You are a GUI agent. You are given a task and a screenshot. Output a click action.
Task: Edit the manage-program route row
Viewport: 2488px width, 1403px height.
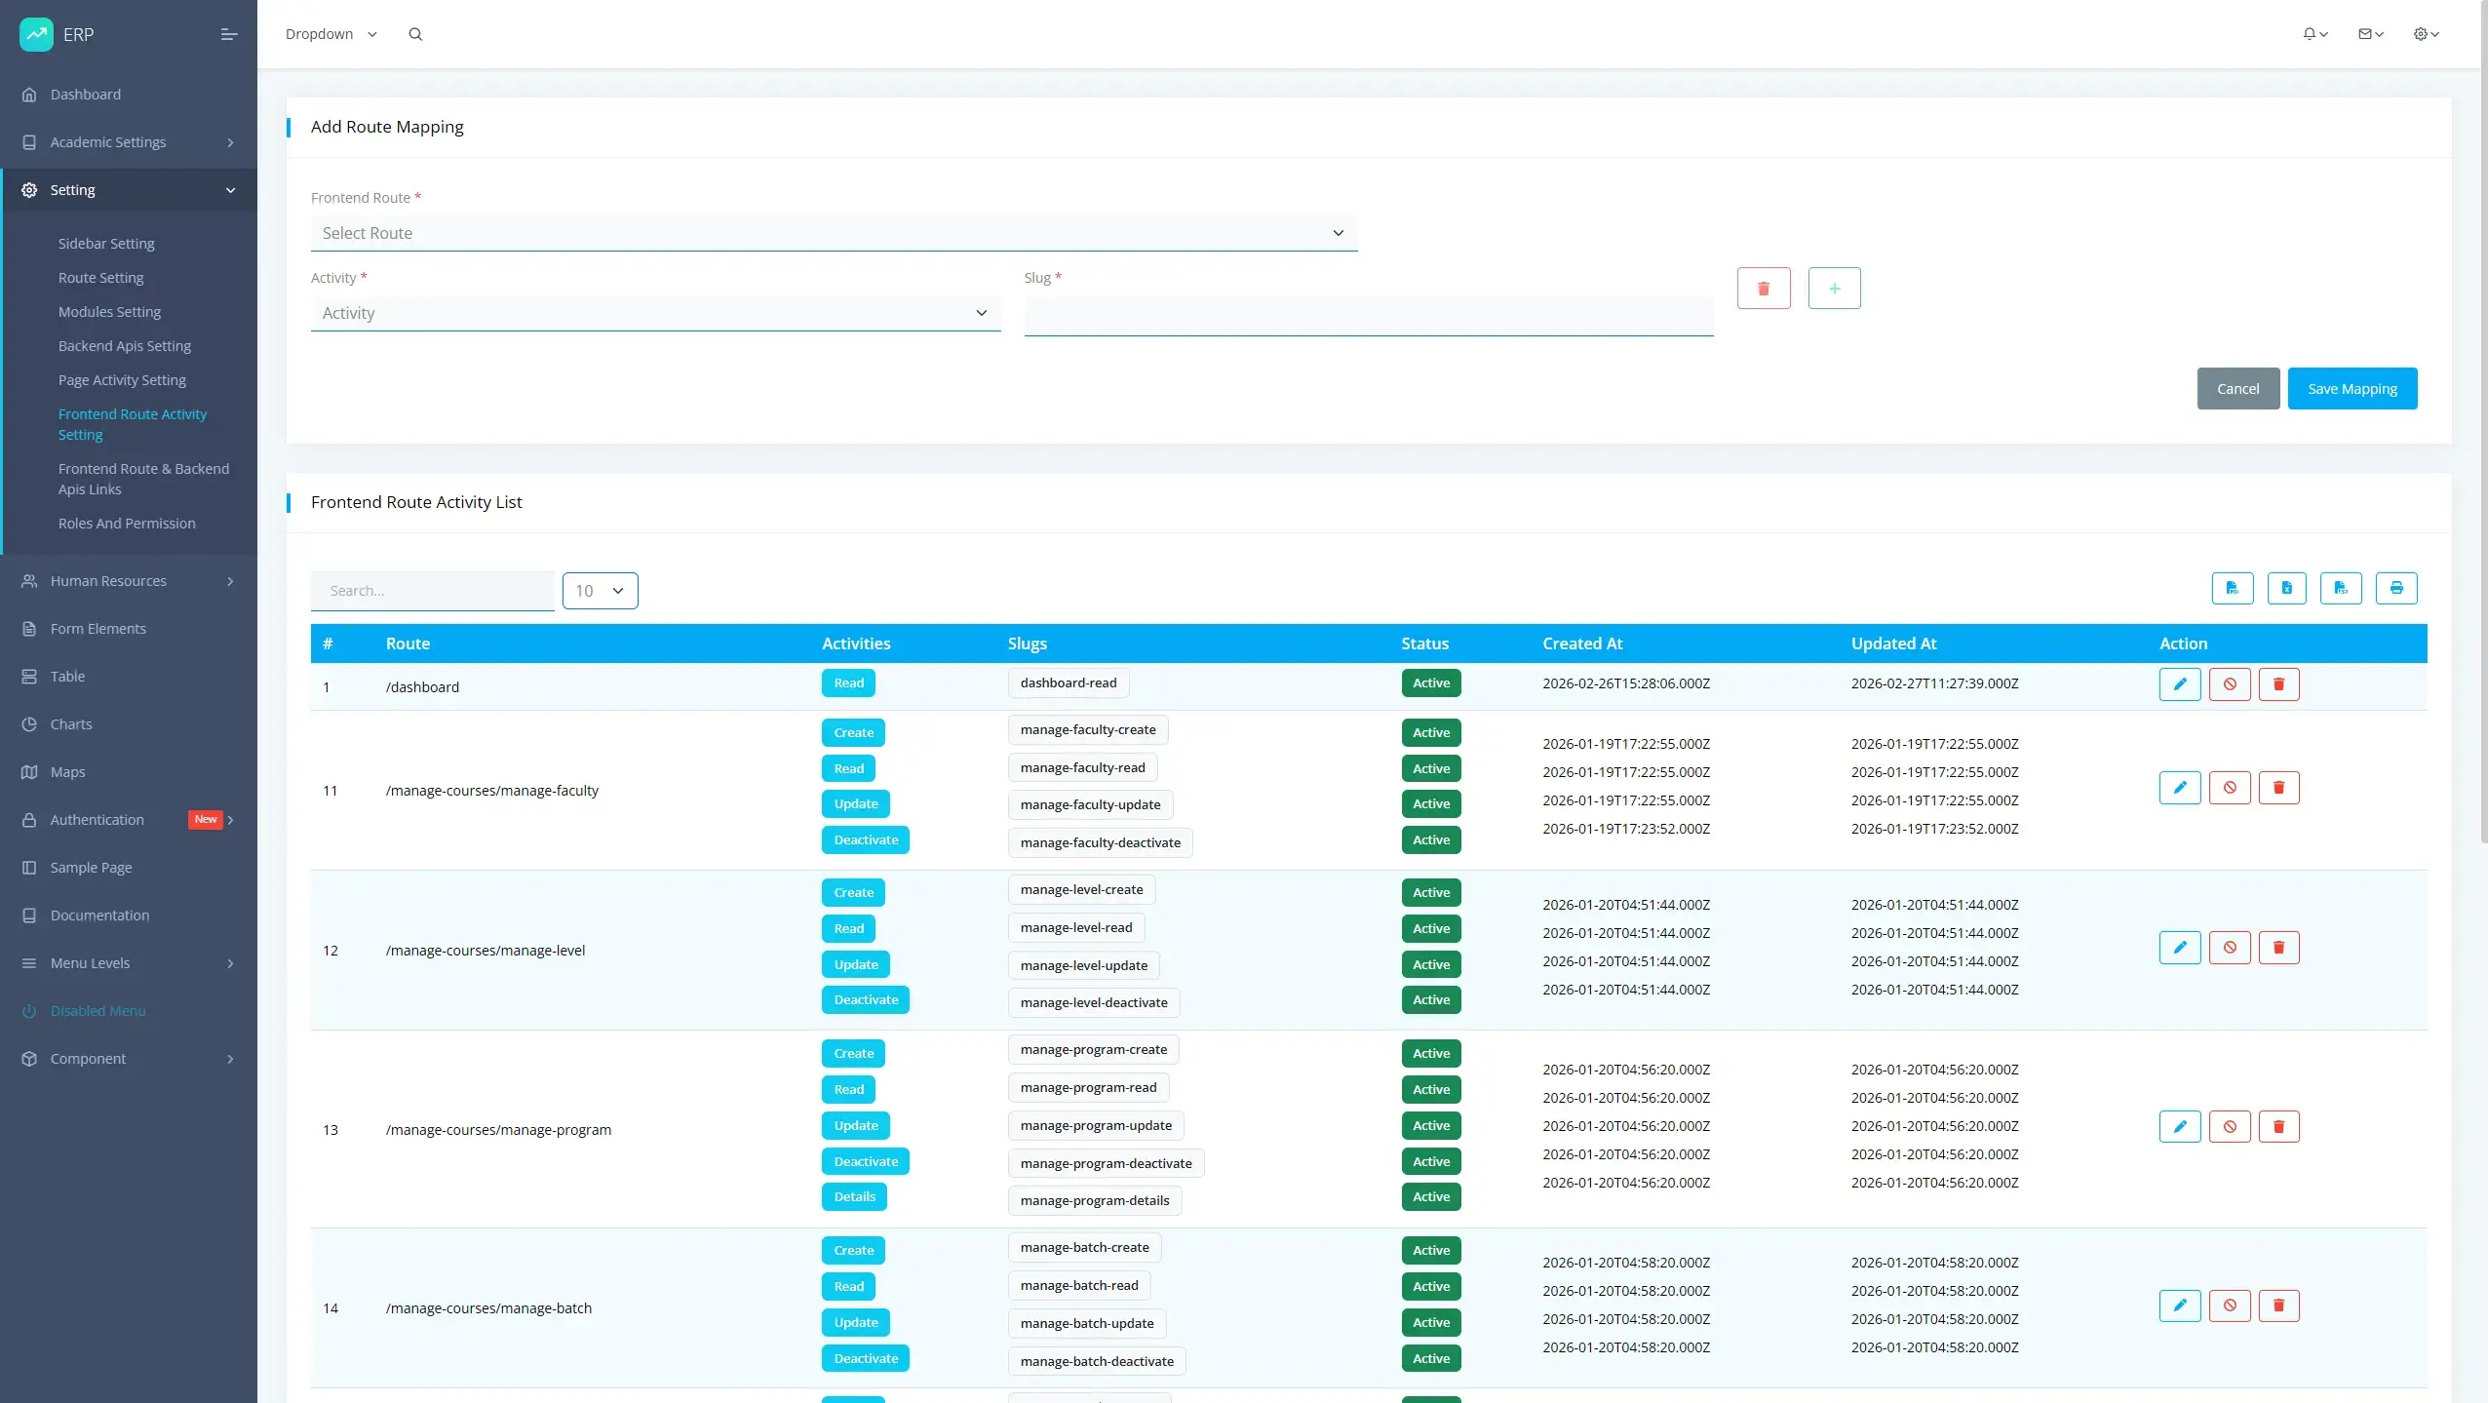[2180, 1126]
